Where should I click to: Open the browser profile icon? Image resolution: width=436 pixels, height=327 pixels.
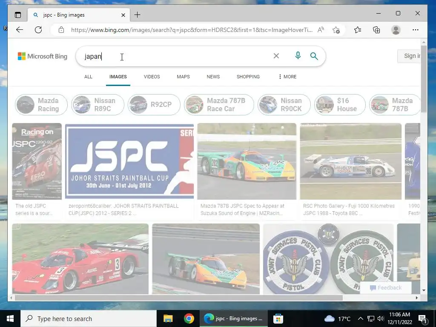(x=396, y=30)
